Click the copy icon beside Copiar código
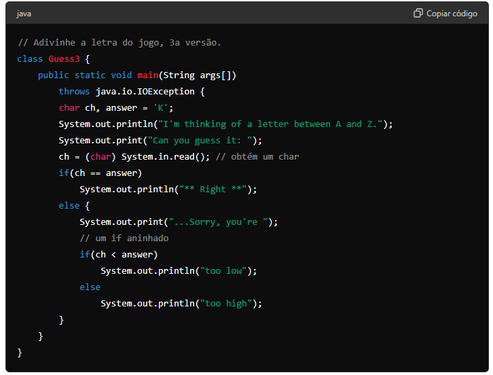Viewport: 493px width, 375px height. click(418, 14)
